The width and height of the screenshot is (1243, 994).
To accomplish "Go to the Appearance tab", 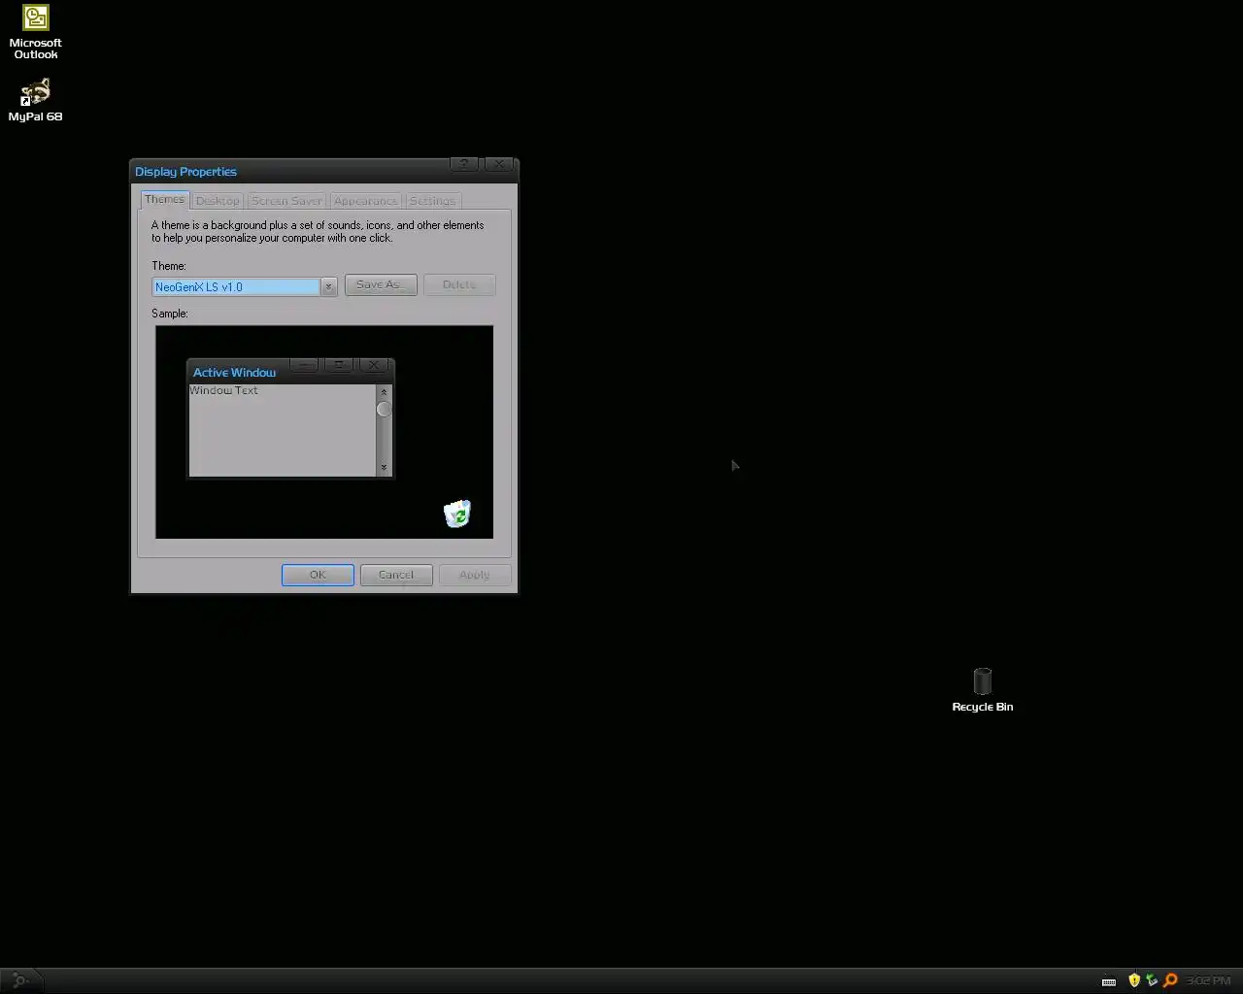I will 365,201.
